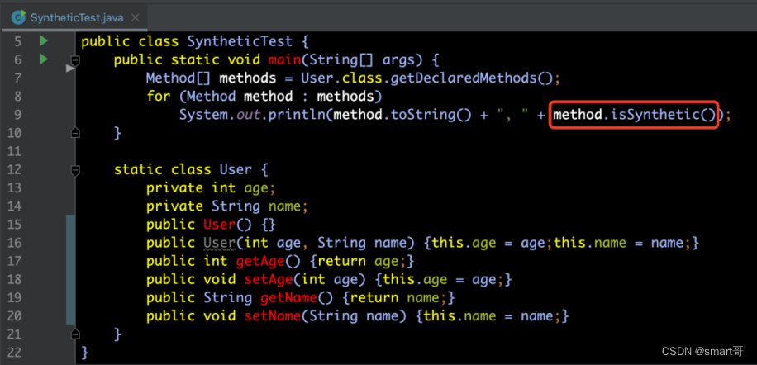Screen dimensions: 757x365
Task: Close the SyntheticTest.java tab
Action: [136, 18]
